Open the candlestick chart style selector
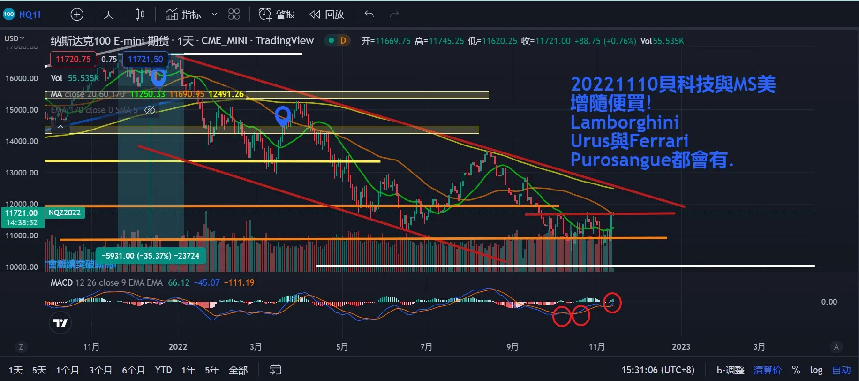The width and height of the screenshot is (859, 381). click(140, 15)
